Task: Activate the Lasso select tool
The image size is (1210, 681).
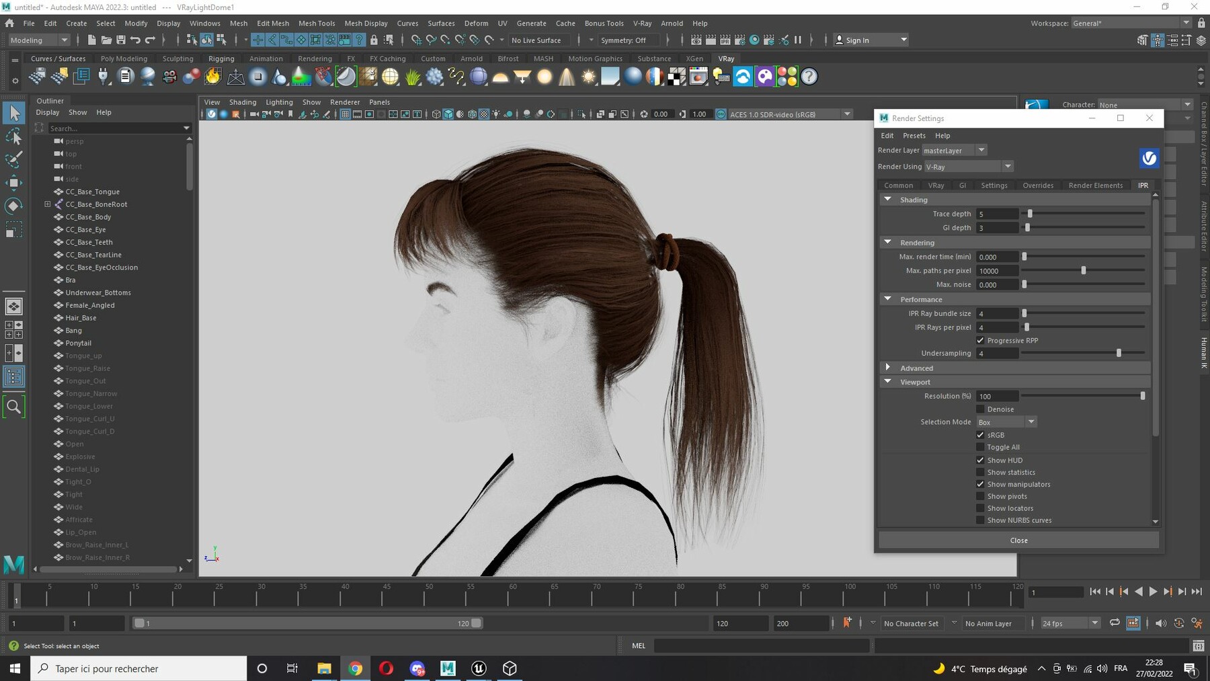Action: pyautogui.click(x=13, y=137)
